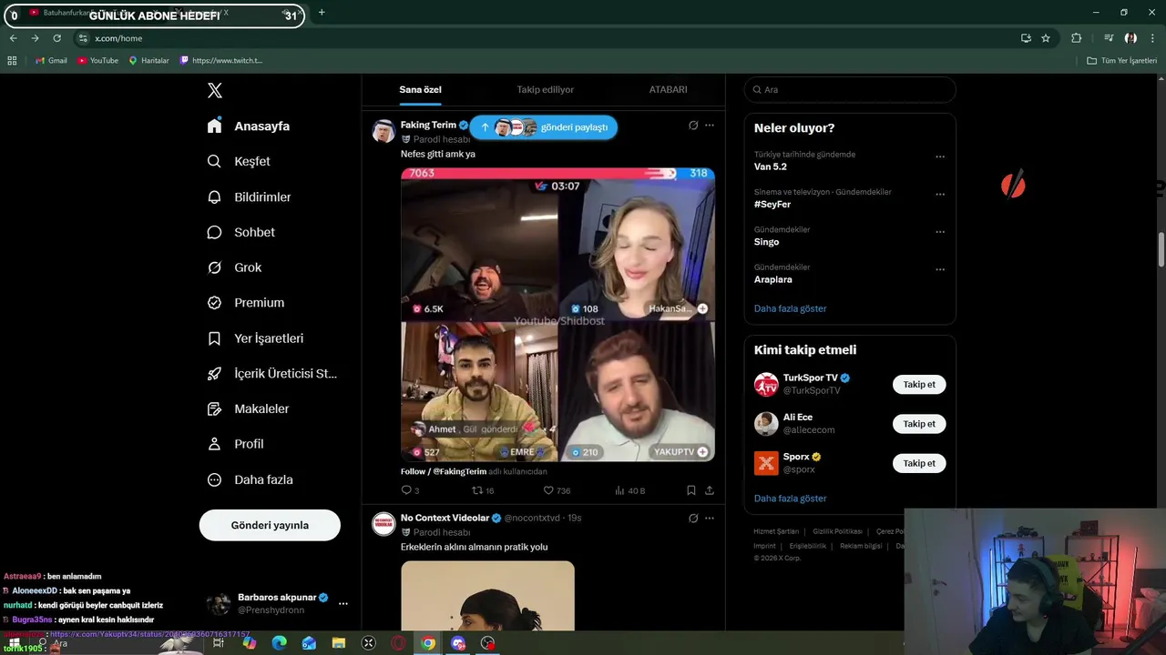The width and height of the screenshot is (1166, 655).
Task: Install app icon in address bar
Action: pos(1026,38)
